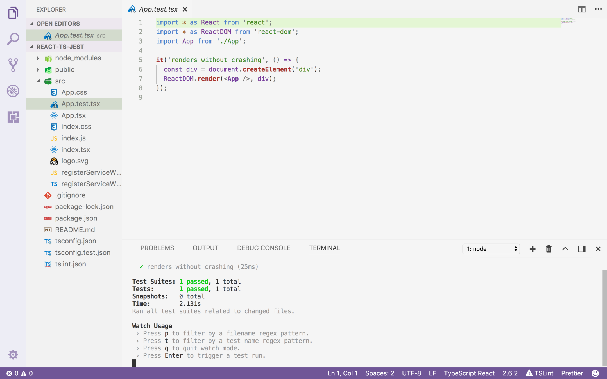This screenshot has width=607, height=379.
Task: Click the TypeScript React language mode
Action: (469, 373)
